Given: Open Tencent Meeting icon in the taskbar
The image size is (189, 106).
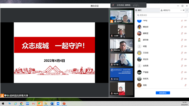Looking at the screenshot, I should pos(58,103).
